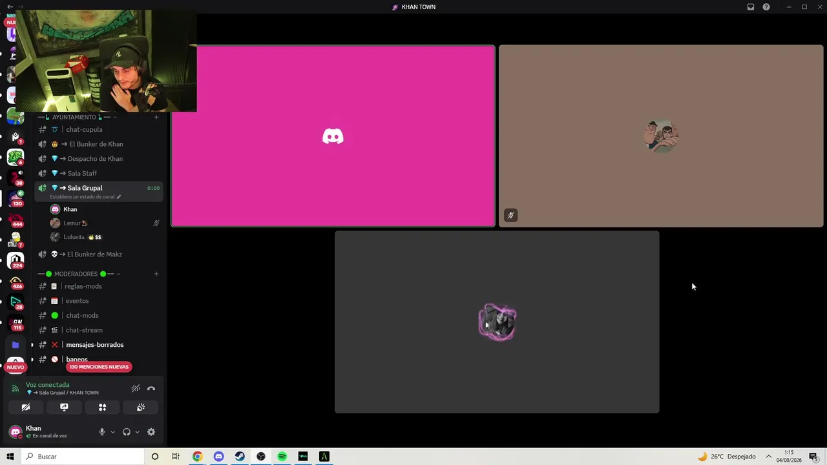Add a channel to MODERADORES category
This screenshot has width=827, height=465.
[x=156, y=274]
